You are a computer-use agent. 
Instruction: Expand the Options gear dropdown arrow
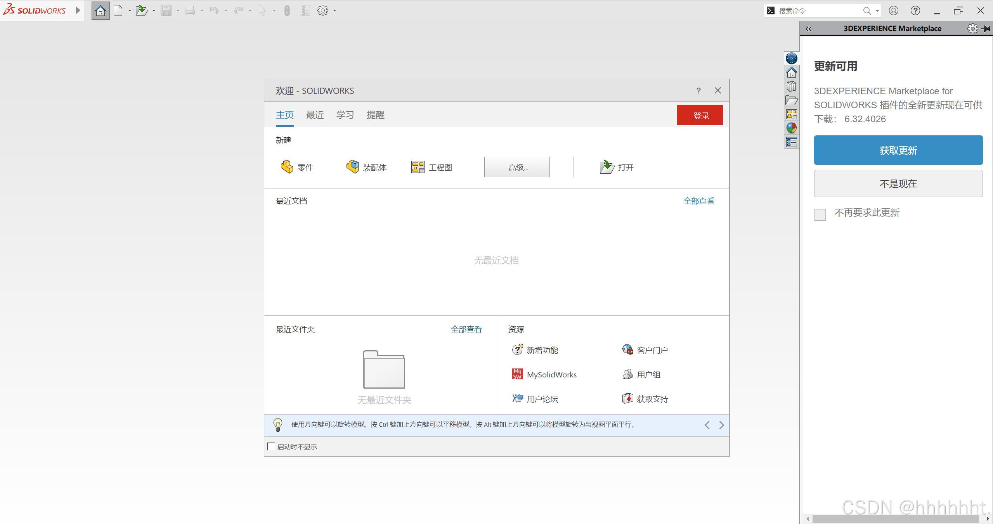coord(334,11)
